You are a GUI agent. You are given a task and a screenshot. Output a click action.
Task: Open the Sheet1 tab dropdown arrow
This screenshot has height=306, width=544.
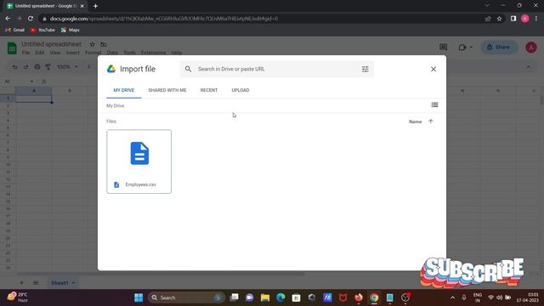pos(74,283)
